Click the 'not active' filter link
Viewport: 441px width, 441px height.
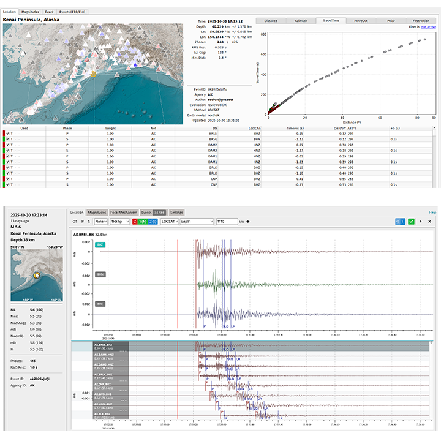428,26
